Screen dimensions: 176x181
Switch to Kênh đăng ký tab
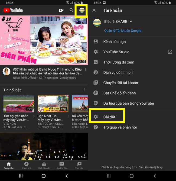(x=44, y=166)
